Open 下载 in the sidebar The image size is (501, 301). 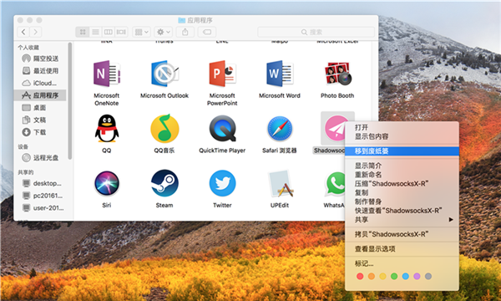click(40, 132)
